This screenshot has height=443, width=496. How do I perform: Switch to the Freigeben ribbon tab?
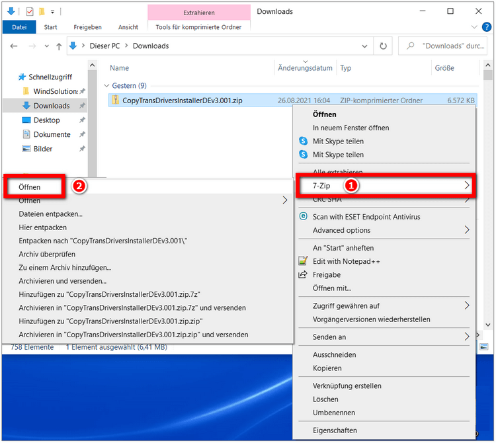87,27
